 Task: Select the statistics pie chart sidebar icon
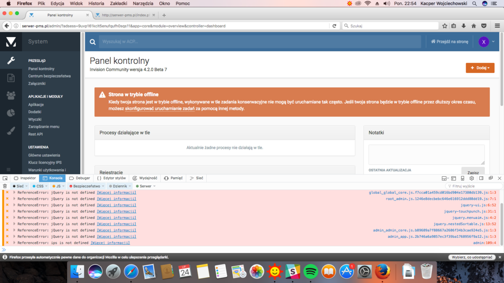11,113
